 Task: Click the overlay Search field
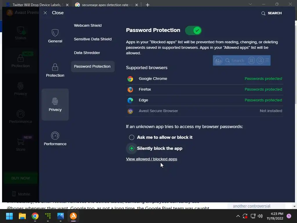tap(236, 60)
